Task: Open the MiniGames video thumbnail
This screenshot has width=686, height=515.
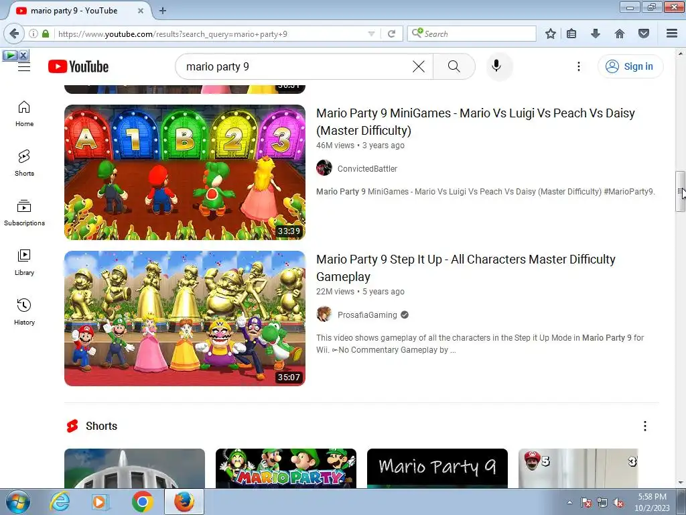Action: [x=185, y=172]
